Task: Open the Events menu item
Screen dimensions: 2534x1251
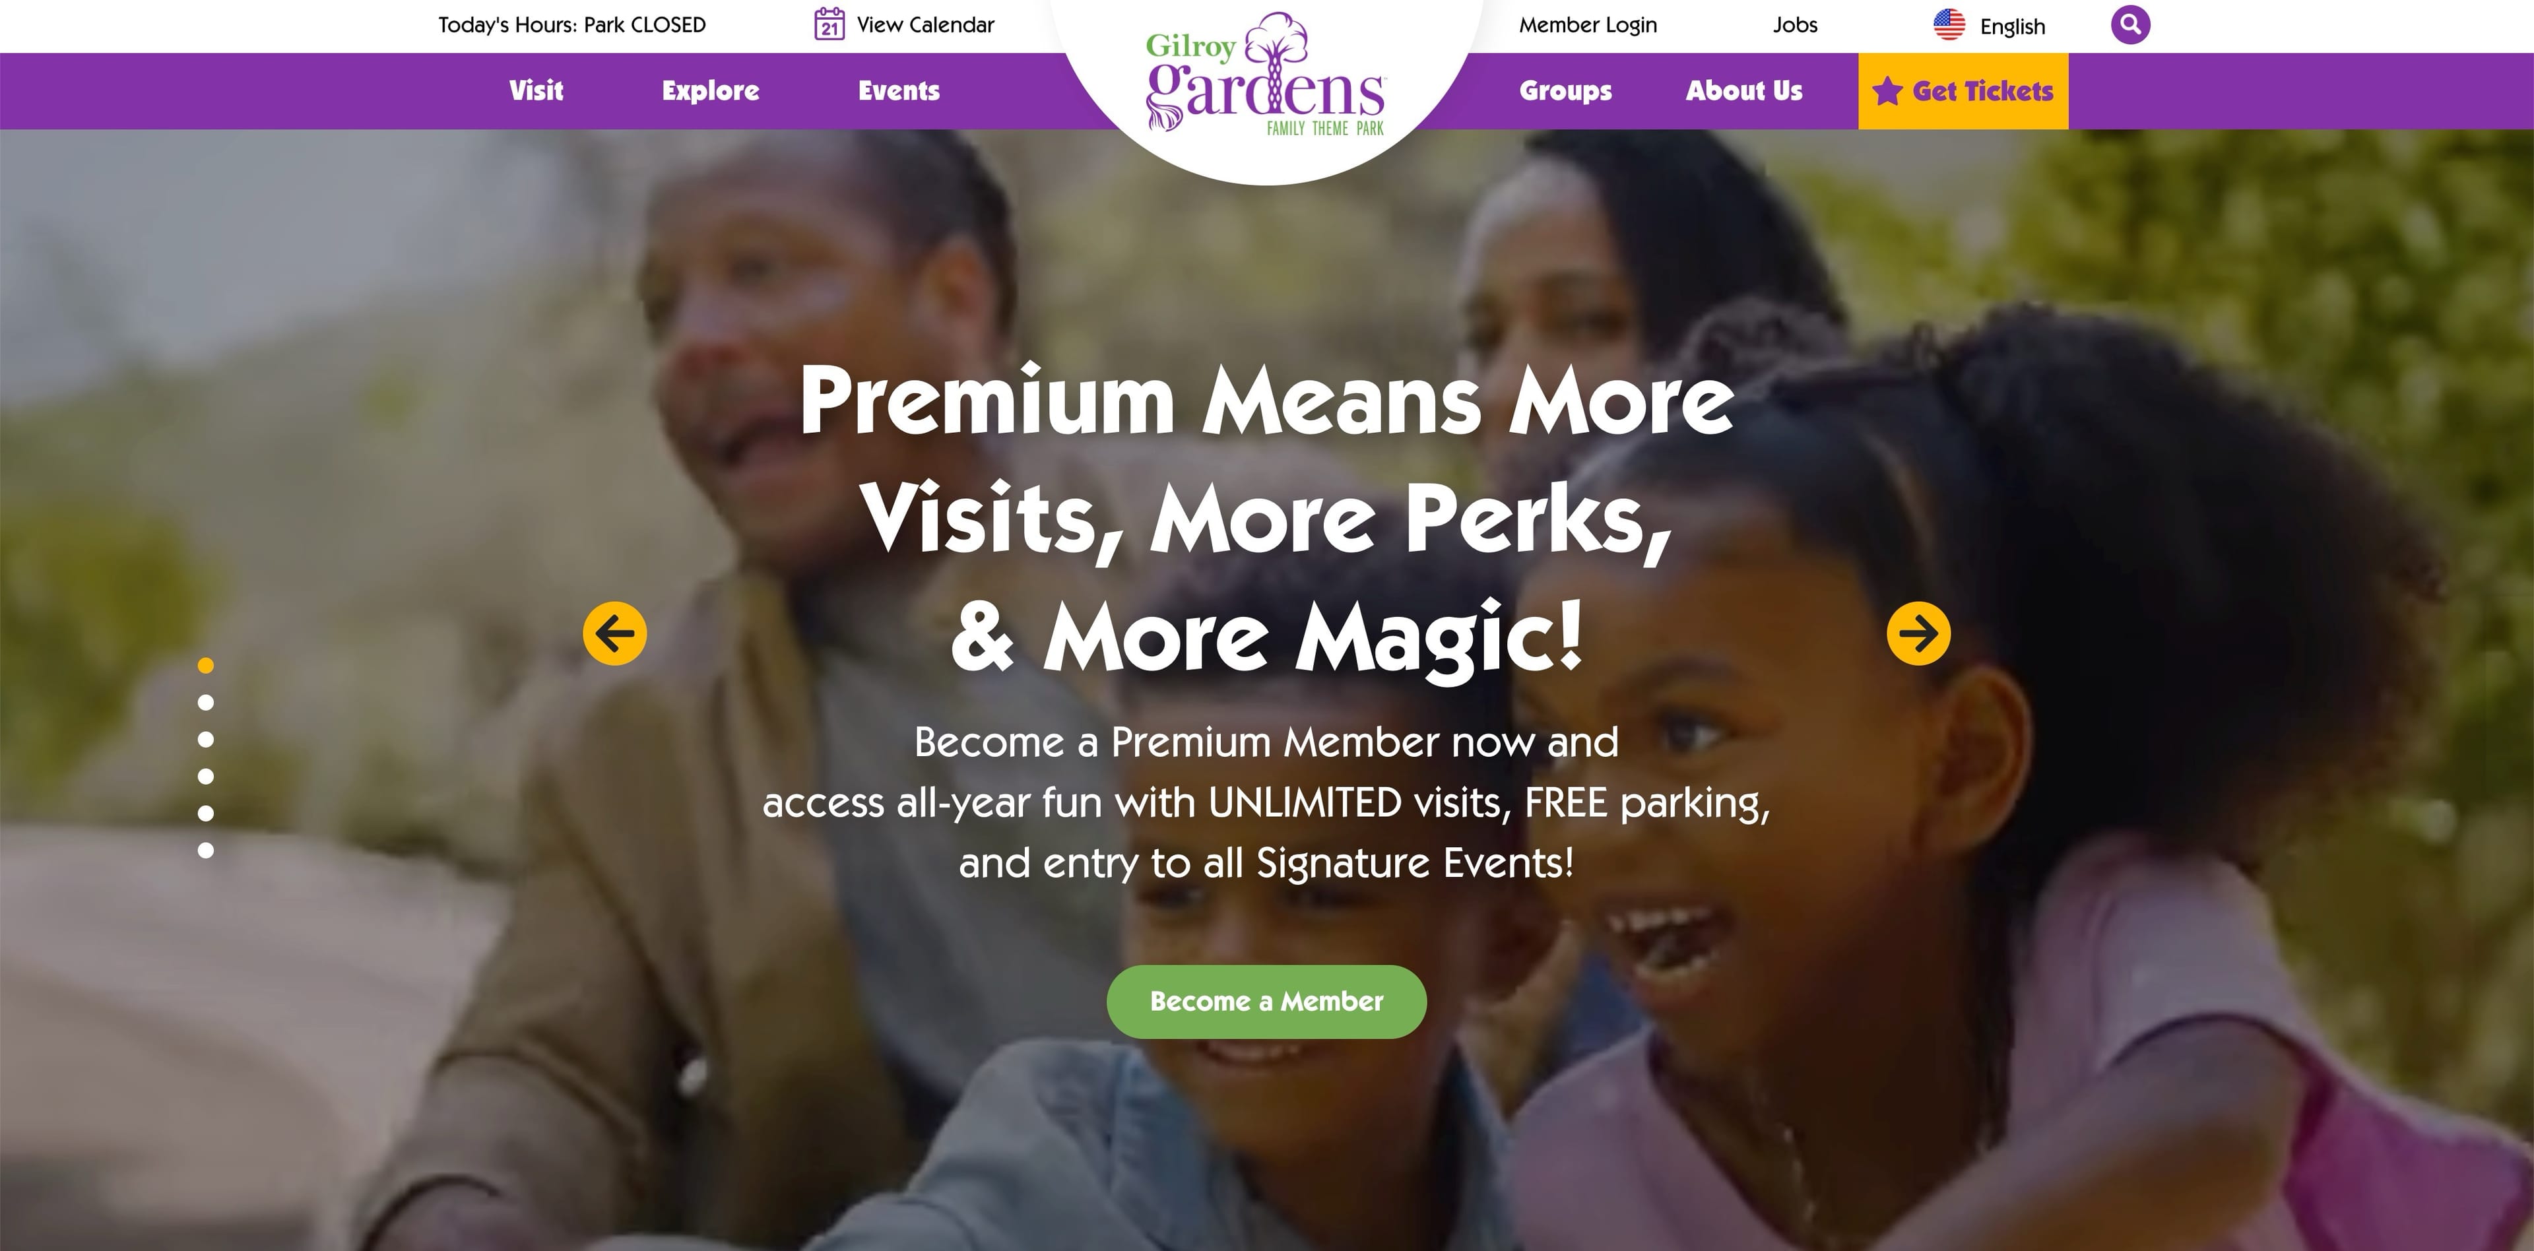Action: (x=899, y=90)
